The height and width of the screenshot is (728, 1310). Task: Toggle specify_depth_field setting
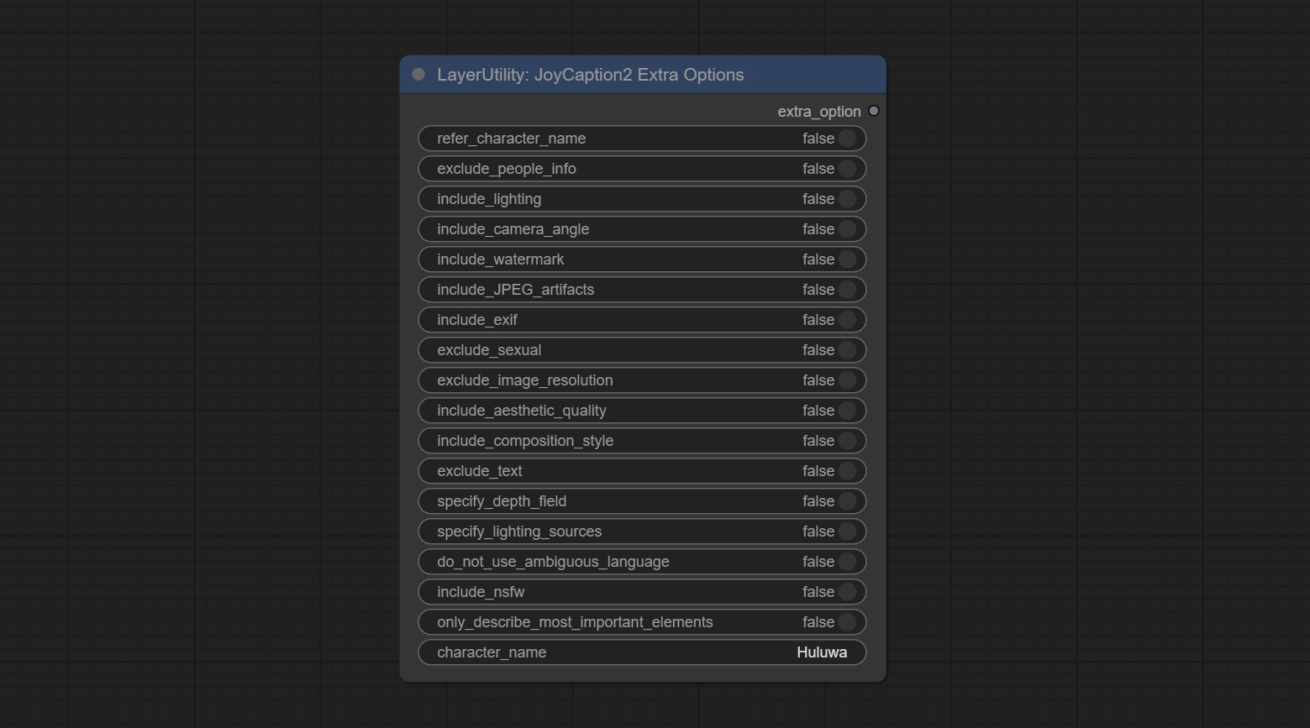coord(642,501)
